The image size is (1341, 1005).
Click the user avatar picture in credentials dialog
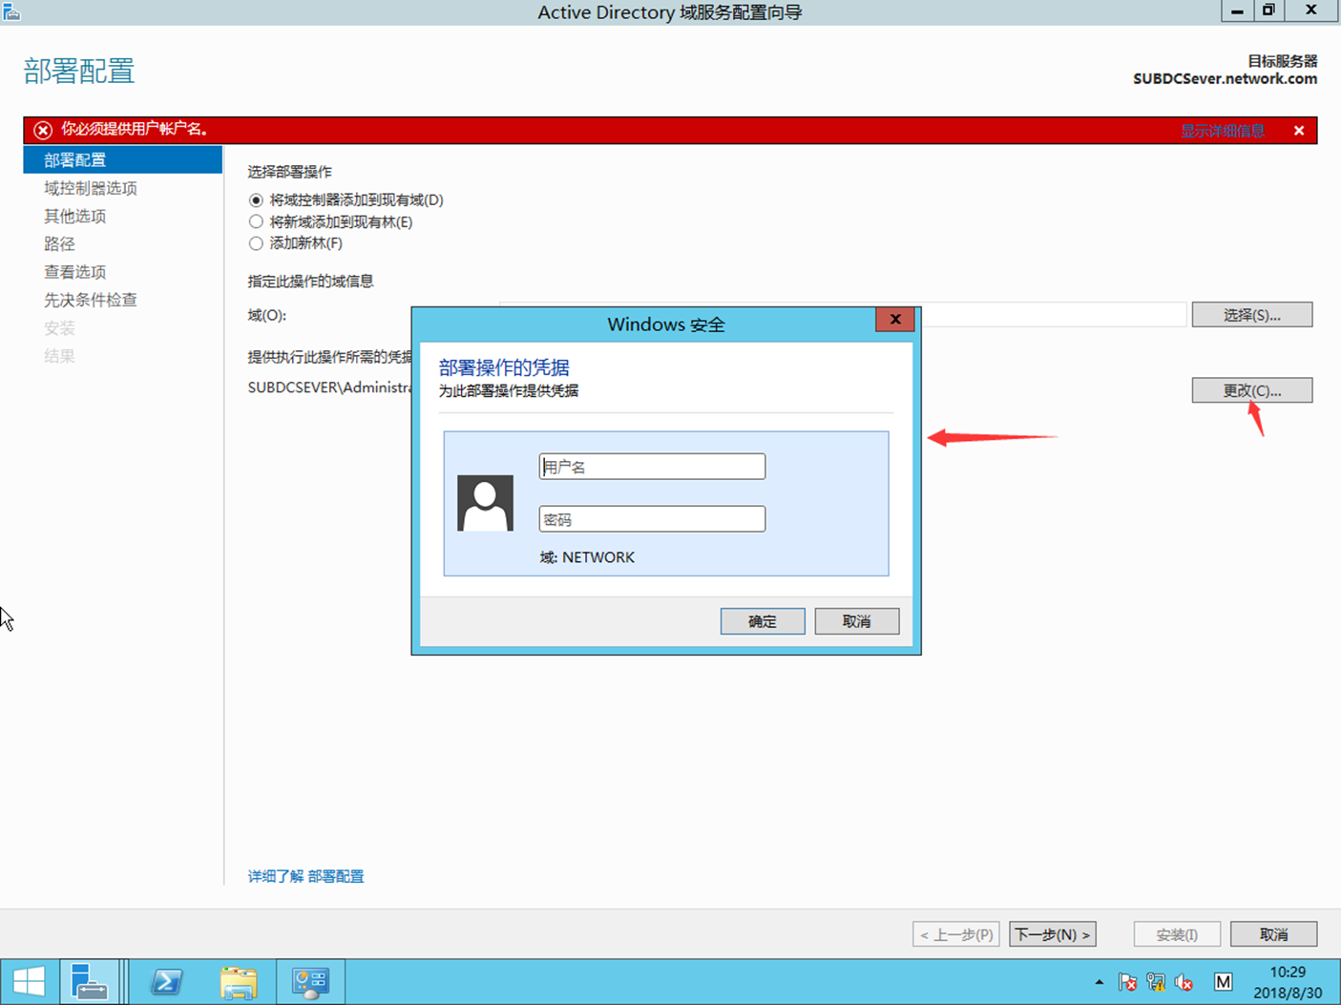(485, 503)
